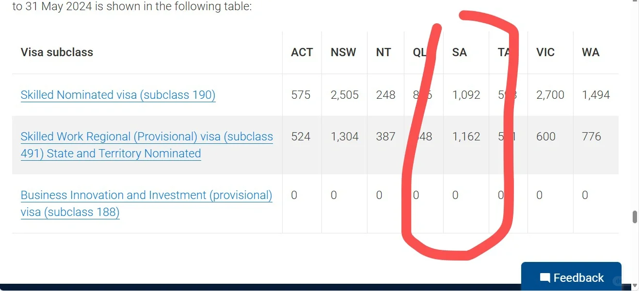The width and height of the screenshot is (639, 291).
Task: Open Skilled Nominated visa (subclass 190) link
Action: click(118, 95)
